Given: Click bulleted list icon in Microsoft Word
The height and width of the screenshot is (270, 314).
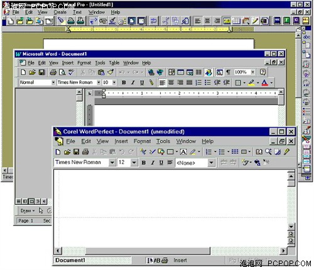Looking at the screenshot, I should [x=208, y=82].
